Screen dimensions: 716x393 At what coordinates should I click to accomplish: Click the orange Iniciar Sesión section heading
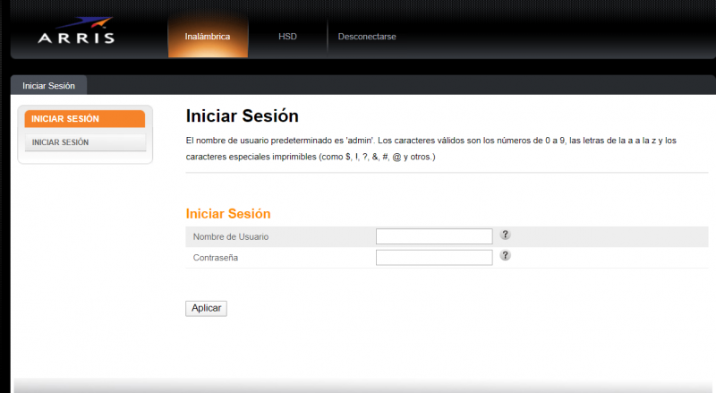227,214
